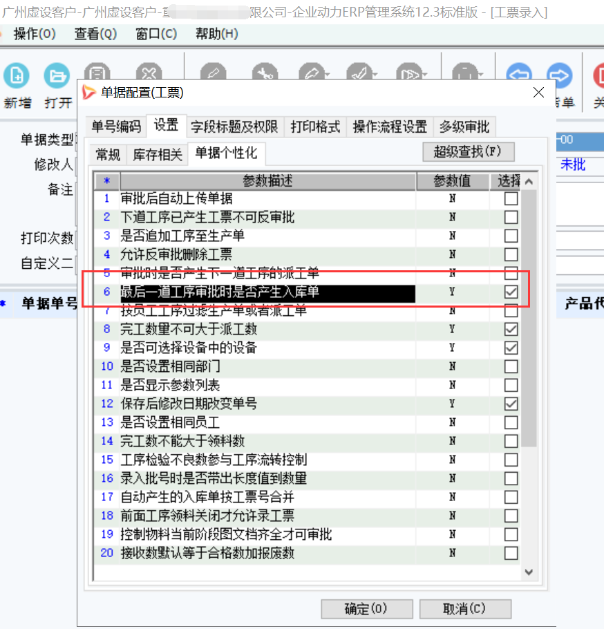Uncheck the 完工数量不可大于派工数 option

[x=510, y=329]
